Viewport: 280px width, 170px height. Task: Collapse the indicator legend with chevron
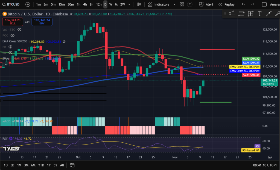[x=5, y=64]
